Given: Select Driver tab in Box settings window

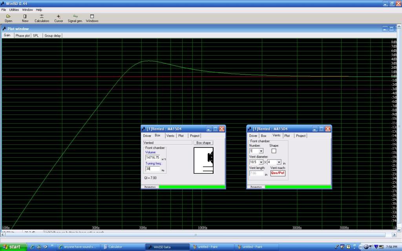Looking at the screenshot, I should [x=147, y=136].
